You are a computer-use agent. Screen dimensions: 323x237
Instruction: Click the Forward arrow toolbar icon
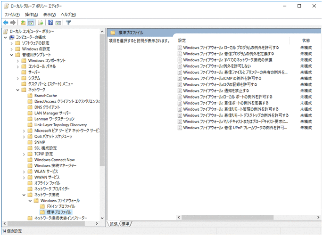click(x=13, y=23)
